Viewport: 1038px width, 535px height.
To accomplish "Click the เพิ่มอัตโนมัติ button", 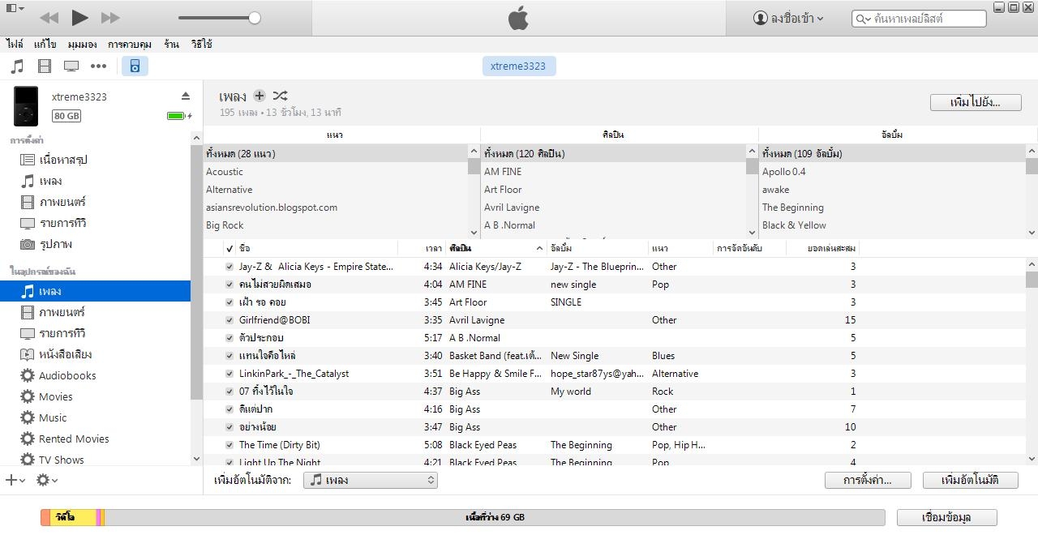I will (971, 480).
